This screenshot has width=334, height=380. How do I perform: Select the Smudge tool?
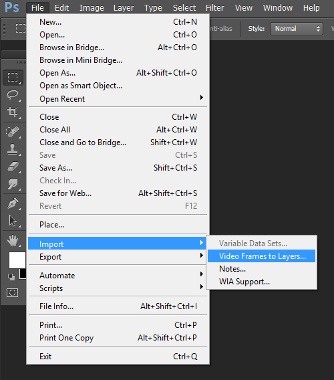point(13,184)
